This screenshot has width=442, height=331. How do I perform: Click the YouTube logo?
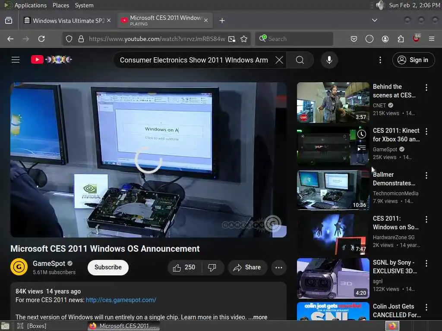click(x=51, y=59)
